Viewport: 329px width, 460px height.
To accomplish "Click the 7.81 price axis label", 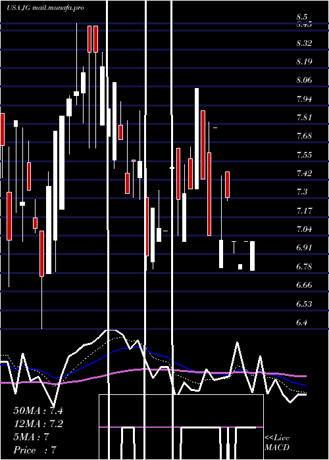I will tap(304, 118).
